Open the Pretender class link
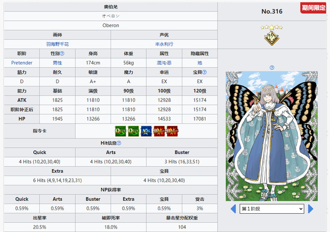The height and width of the screenshot is (232, 330). click(22, 63)
